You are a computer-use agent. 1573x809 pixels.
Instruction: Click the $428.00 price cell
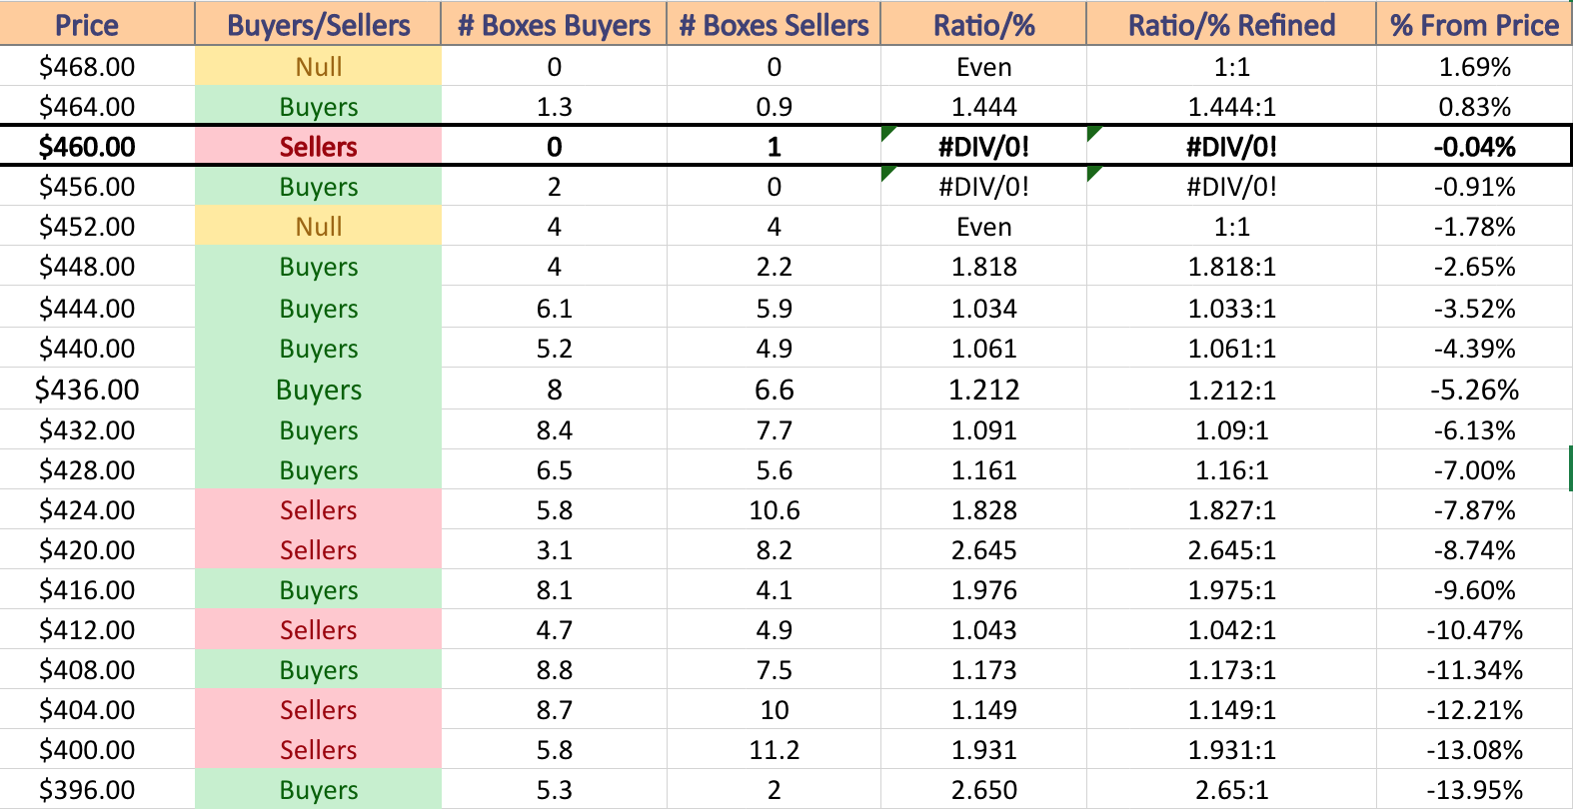click(x=97, y=469)
